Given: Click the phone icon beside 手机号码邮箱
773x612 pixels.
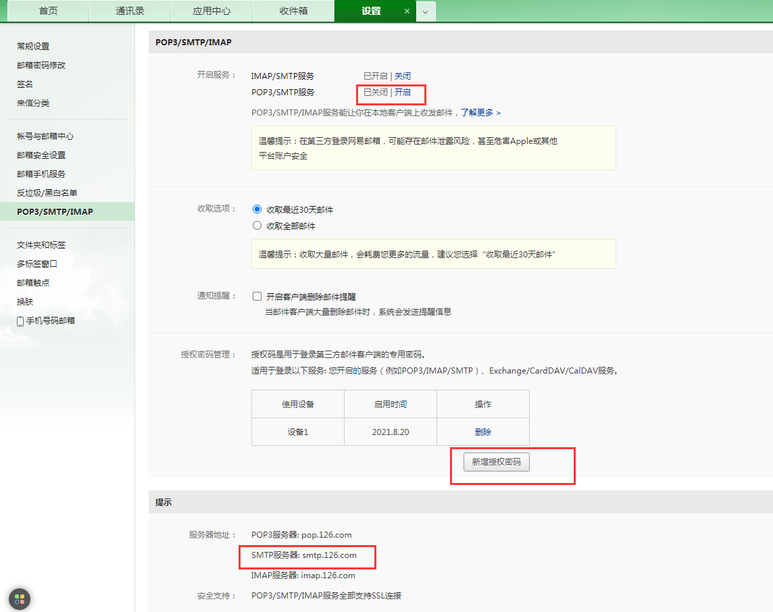Looking at the screenshot, I should 20,322.
